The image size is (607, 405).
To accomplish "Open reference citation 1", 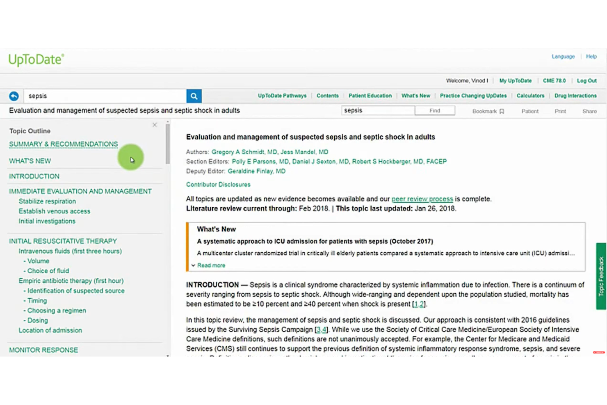I will click(x=415, y=304).
